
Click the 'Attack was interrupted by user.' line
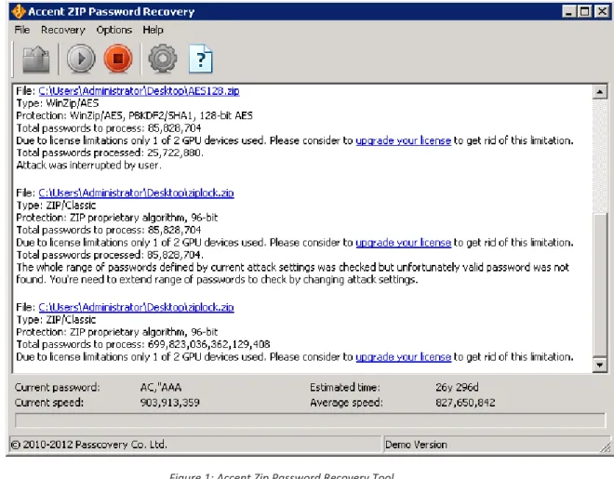[x=89, y=166]
